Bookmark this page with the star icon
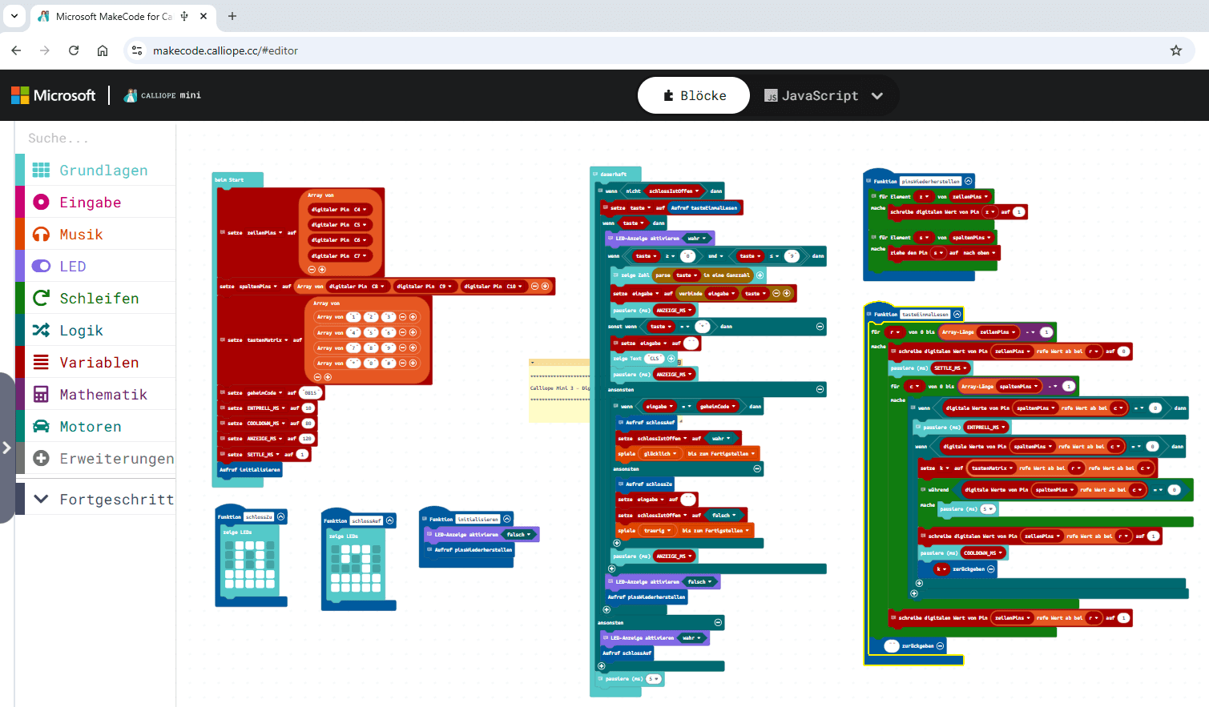1209x707 pixels. click(x=1175, y=50)
